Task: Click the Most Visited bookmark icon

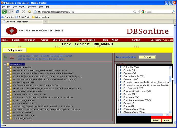Action: [x=3, y=17]
